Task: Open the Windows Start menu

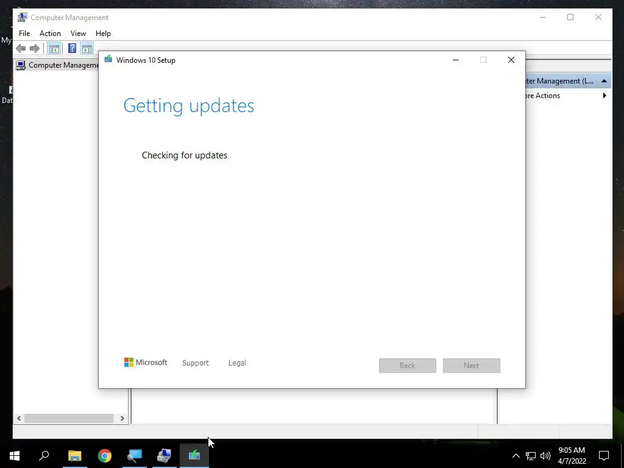Action: tap(15, 456)
